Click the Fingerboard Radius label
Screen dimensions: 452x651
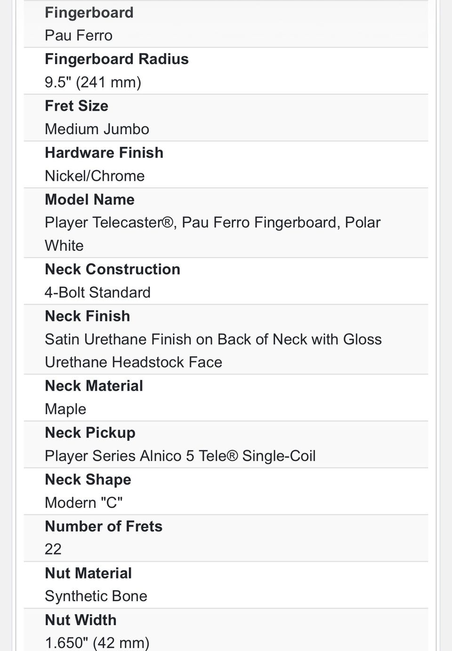point(116,59)
